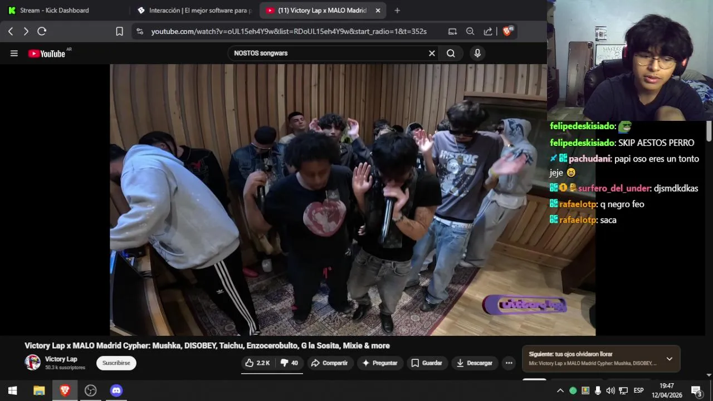
Task: Click 50.3 k suscriptores text
Action: [x=65, y=368]
